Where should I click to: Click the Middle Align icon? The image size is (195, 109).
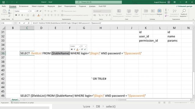click(48, 11)
